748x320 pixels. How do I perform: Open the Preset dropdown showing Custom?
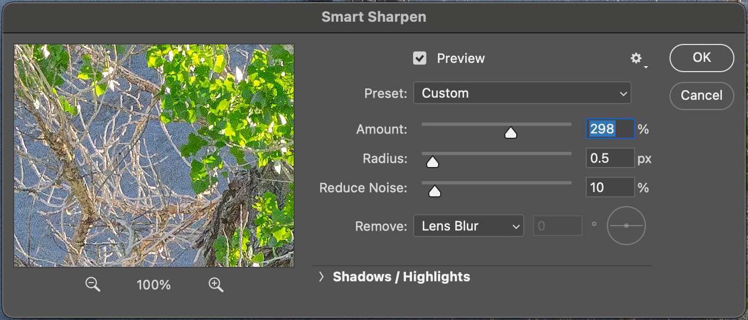522,93
